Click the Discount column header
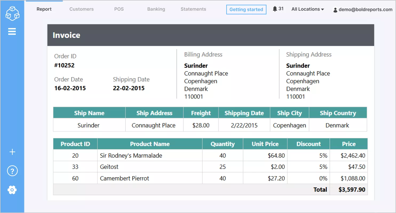The image size is (396, 213). [309, 144]
